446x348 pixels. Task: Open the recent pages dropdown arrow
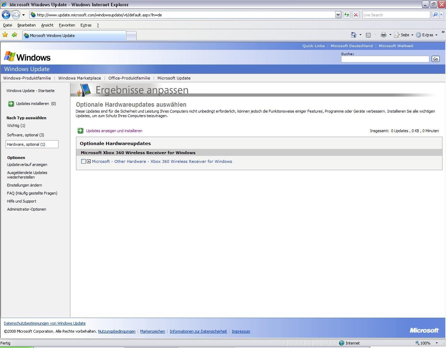point(23,15)
